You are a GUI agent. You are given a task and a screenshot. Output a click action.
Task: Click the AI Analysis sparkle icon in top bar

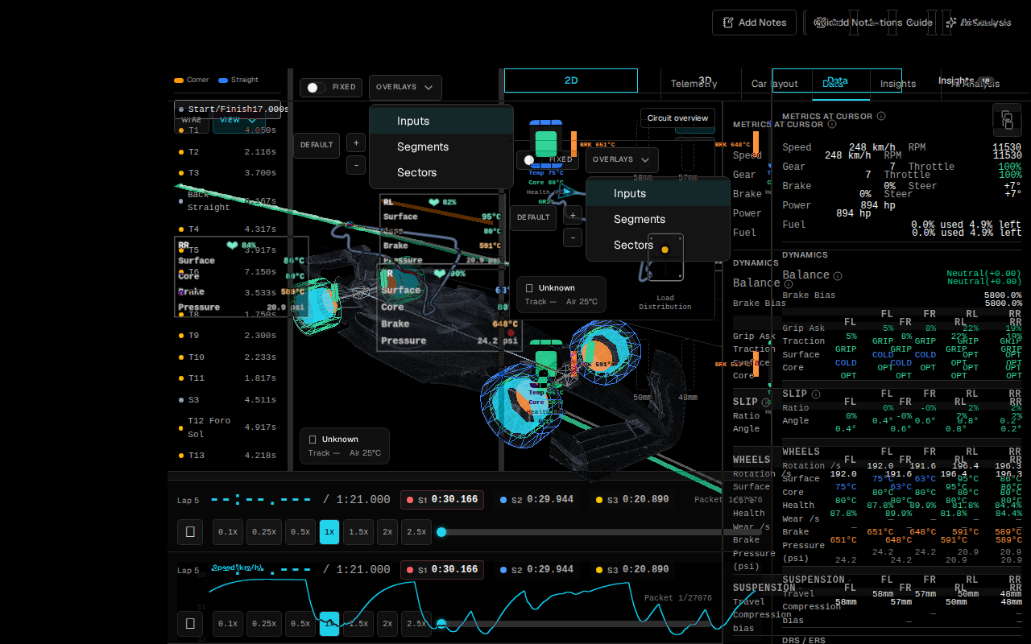(951, 23)
